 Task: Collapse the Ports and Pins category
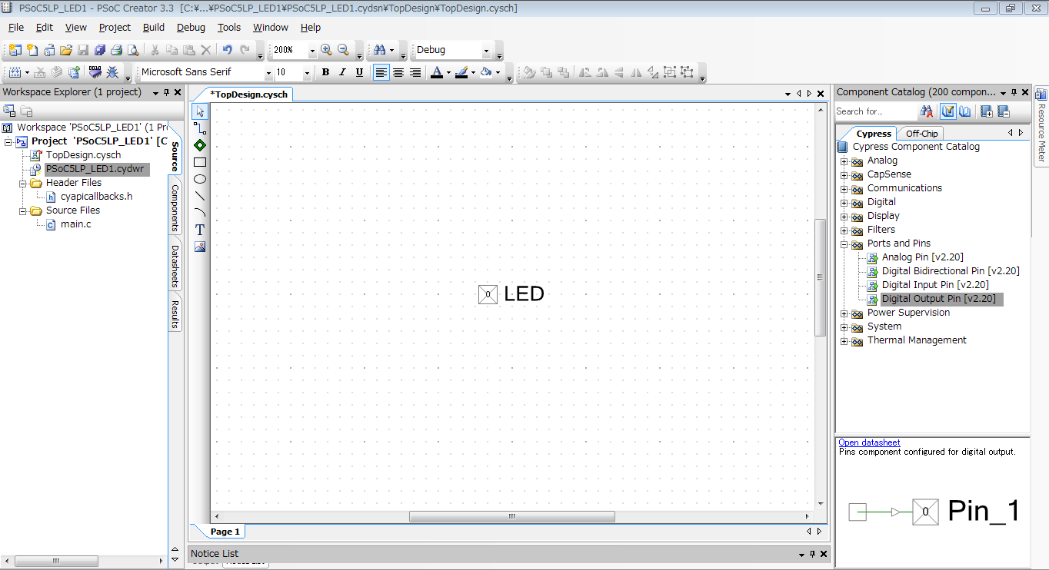(844, 244)
